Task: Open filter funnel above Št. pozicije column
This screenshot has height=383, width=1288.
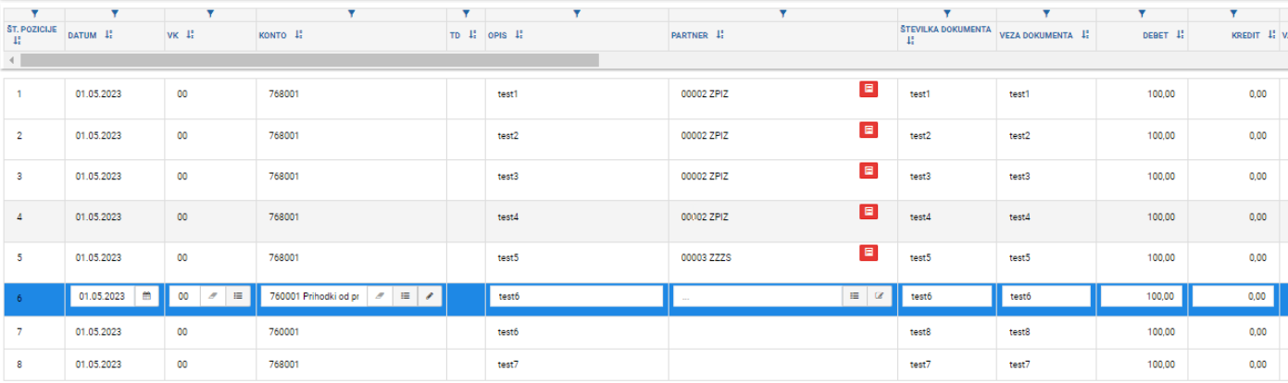Action: 33,13
